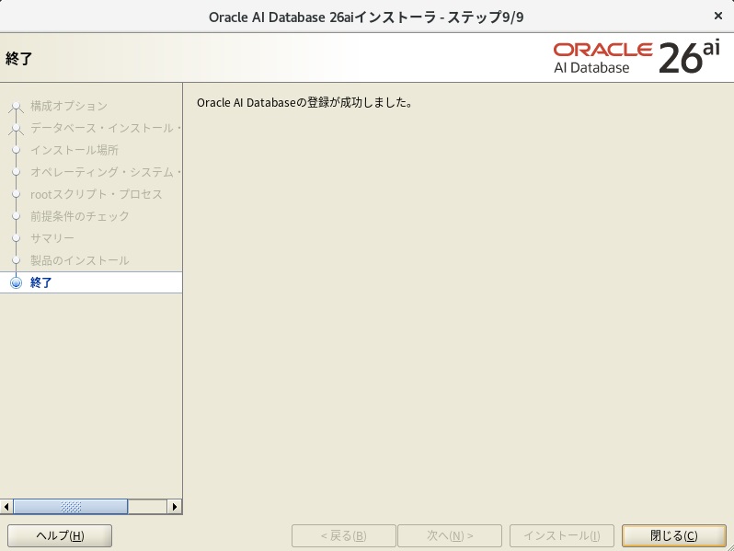This screenshot has height=551, width=734.
Task: Click the left arrow of sidebar scrollbar
Action: click(6, 507)
